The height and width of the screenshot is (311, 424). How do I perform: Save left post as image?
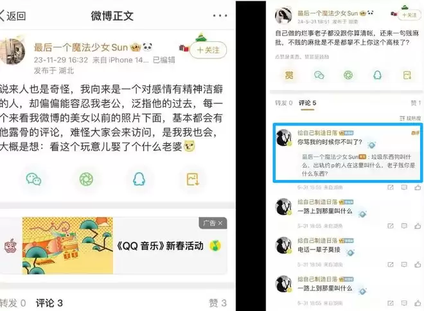(x=193, y=179)
